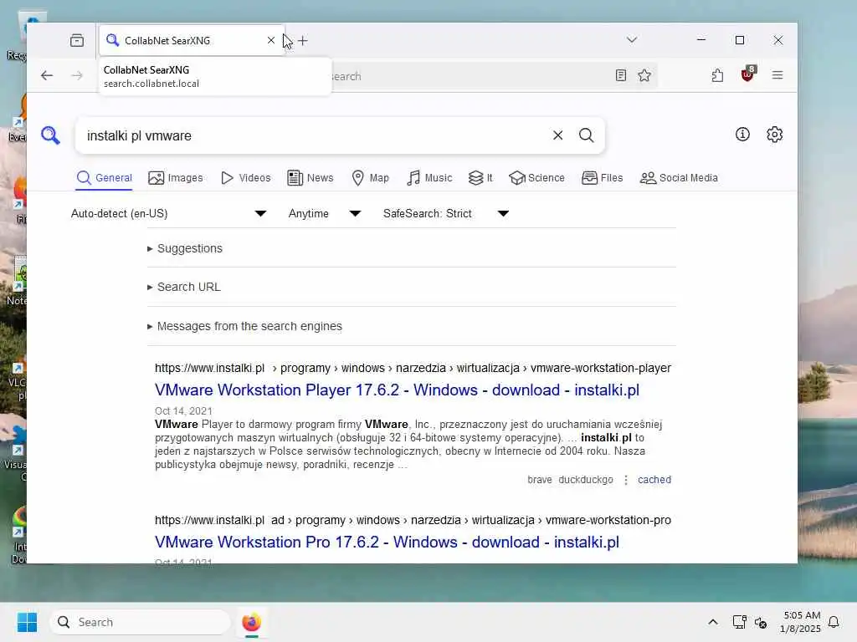Open the Windows Start menu
857x642 pixels.
27,622
